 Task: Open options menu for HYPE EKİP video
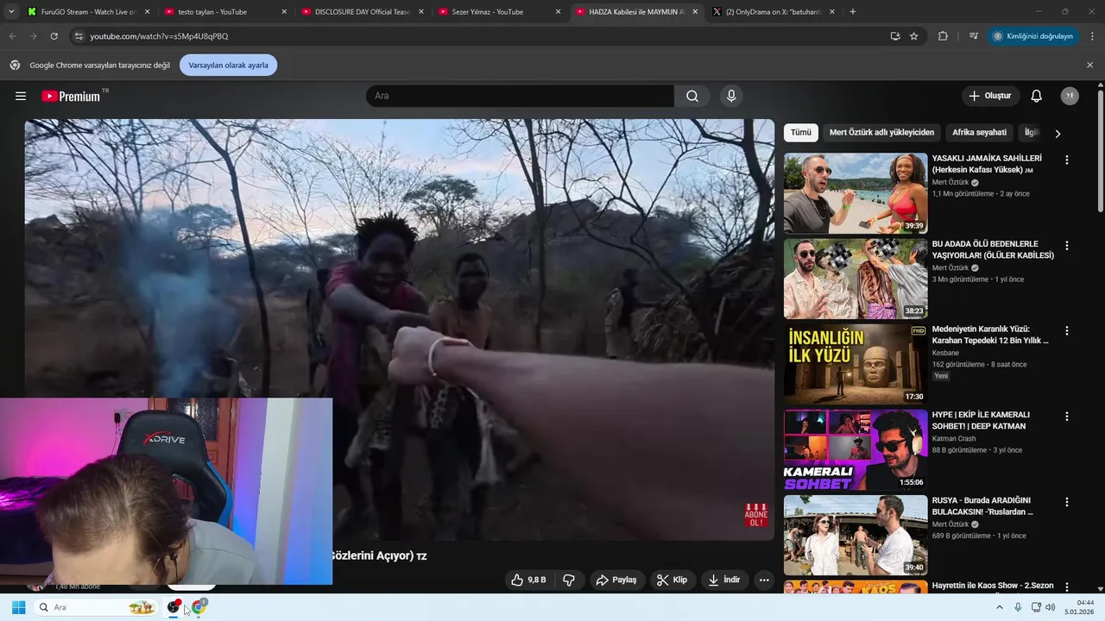click(x=1067, y=416)
